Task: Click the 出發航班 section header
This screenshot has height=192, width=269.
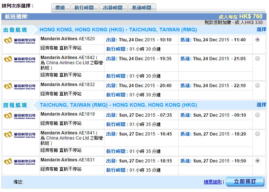Action: [15, 30]
